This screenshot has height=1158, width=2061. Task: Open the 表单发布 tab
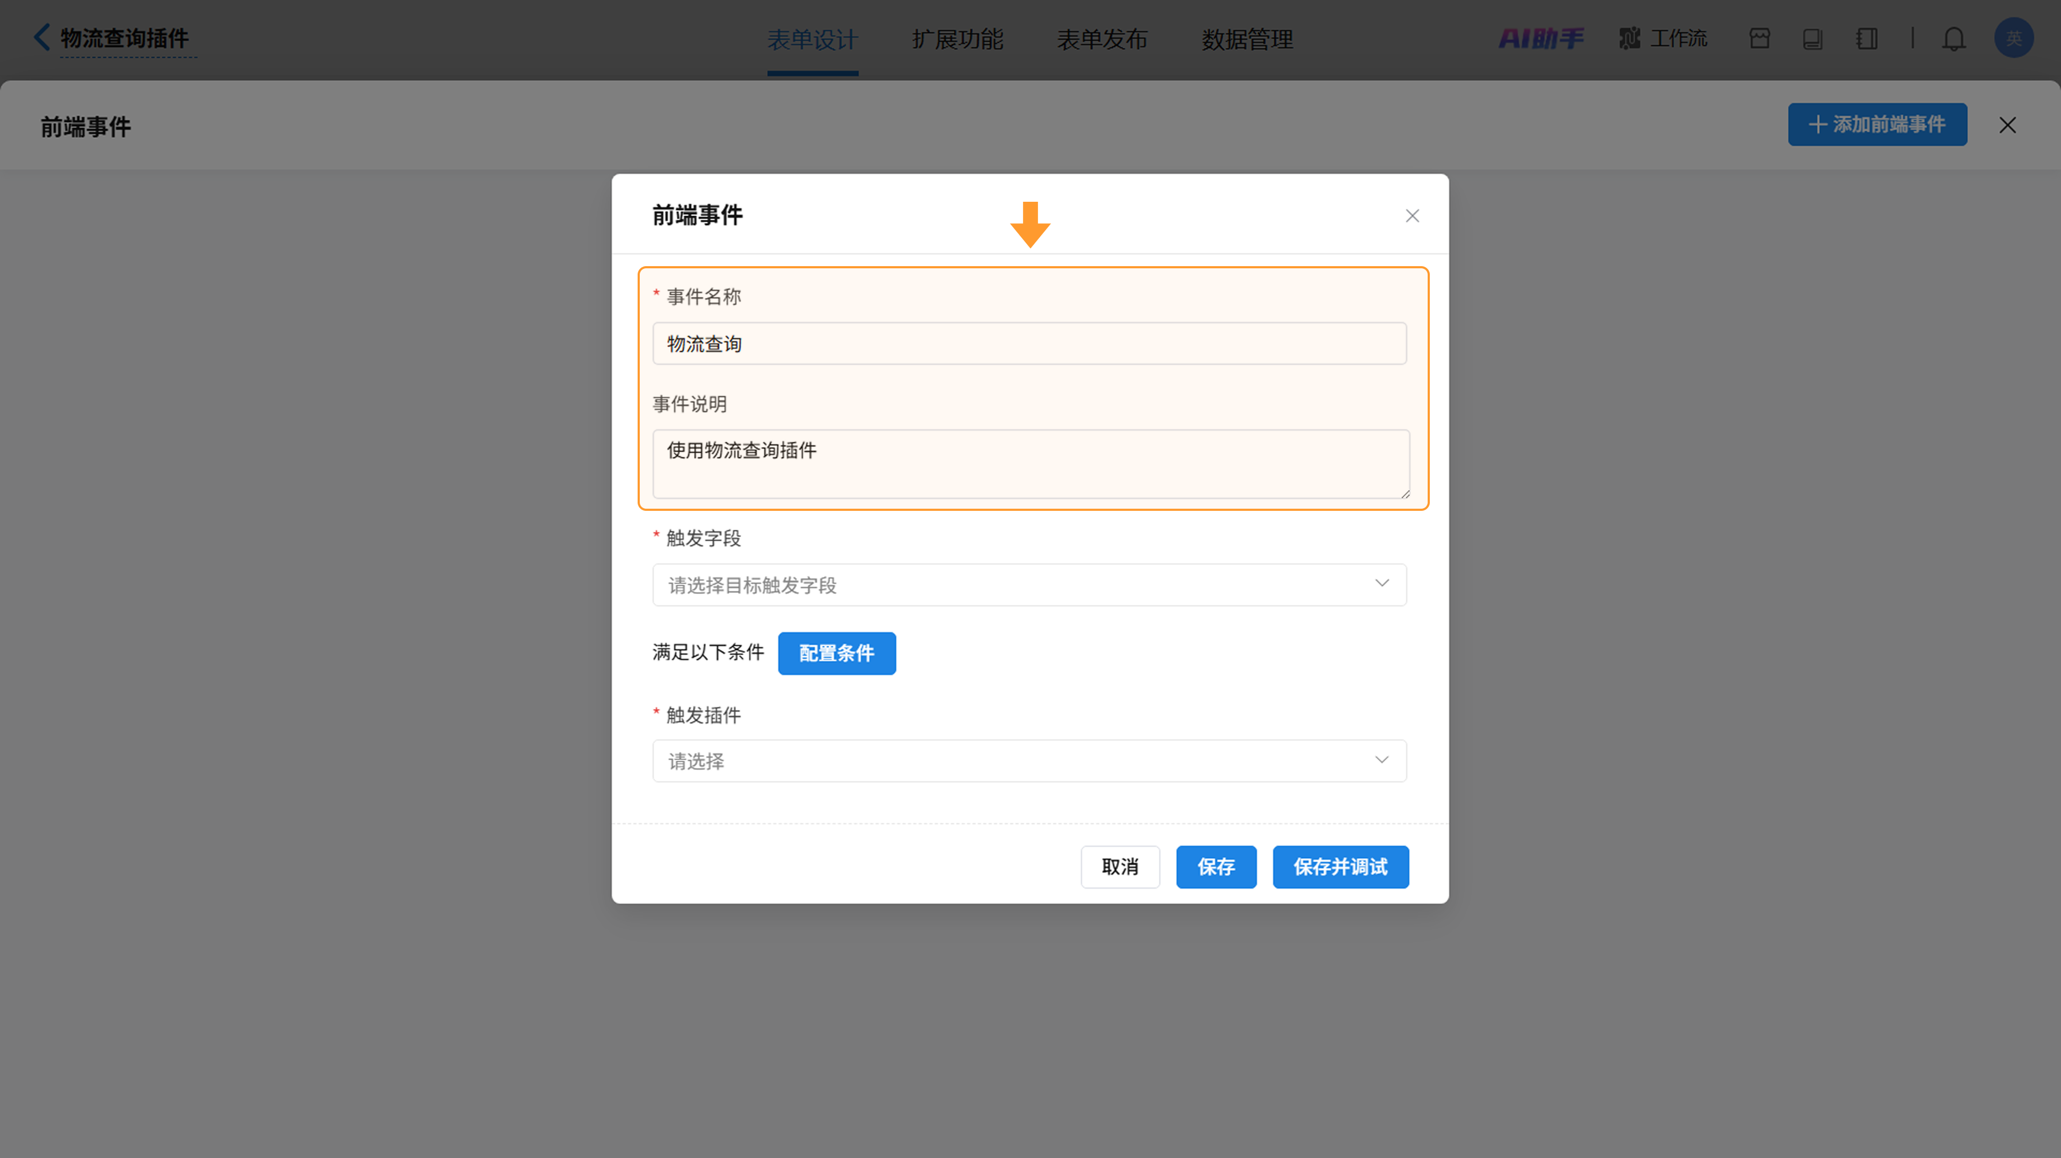coord(1102,39)
